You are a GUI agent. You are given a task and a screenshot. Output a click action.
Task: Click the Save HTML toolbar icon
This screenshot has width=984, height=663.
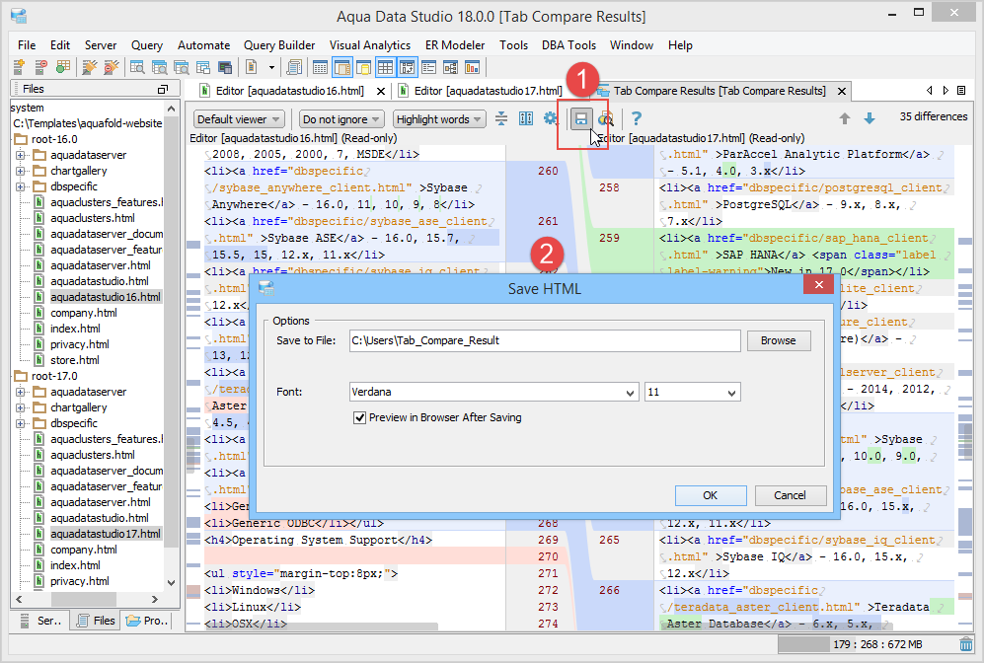point(581,119)
